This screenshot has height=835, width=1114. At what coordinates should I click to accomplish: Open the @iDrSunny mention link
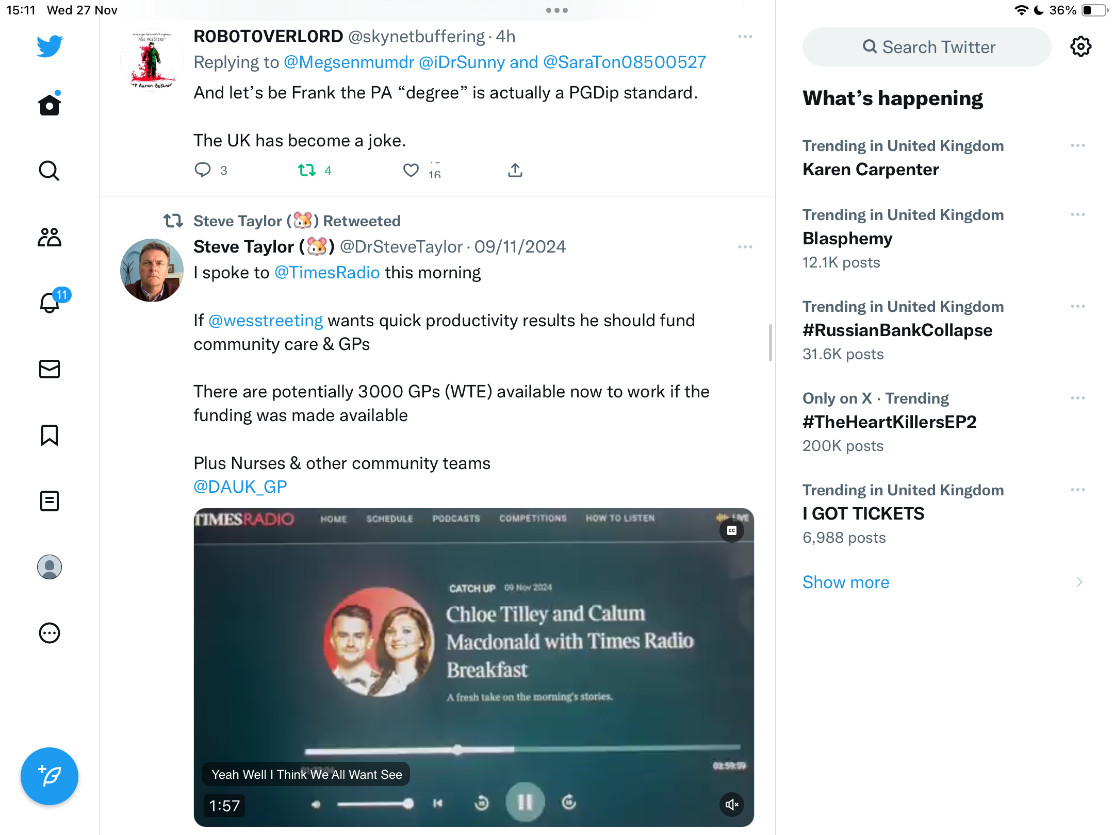click(x=462, y=62)
